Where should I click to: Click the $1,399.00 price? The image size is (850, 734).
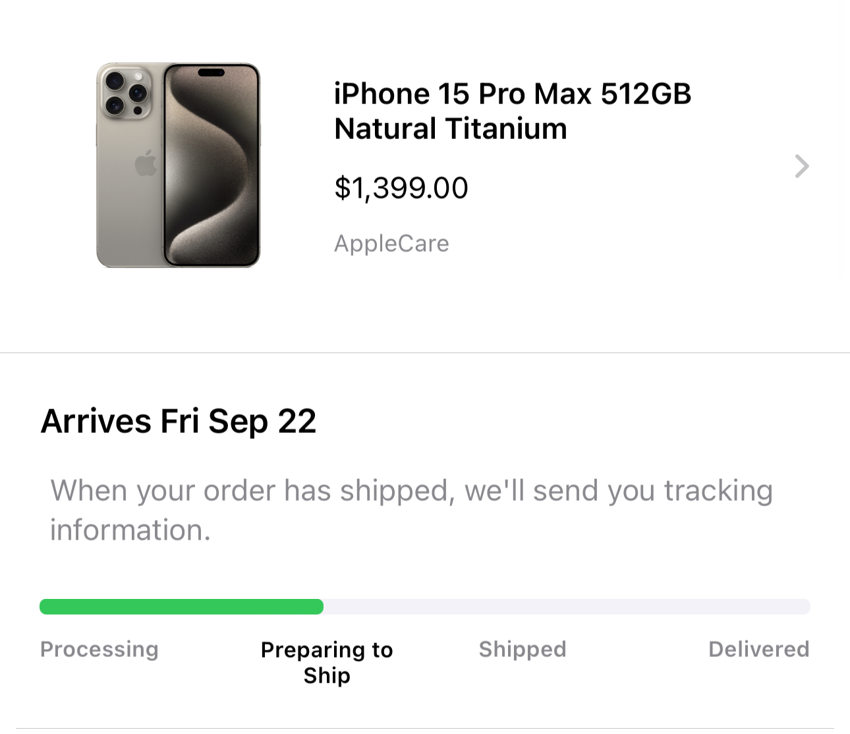coord(401,188)
